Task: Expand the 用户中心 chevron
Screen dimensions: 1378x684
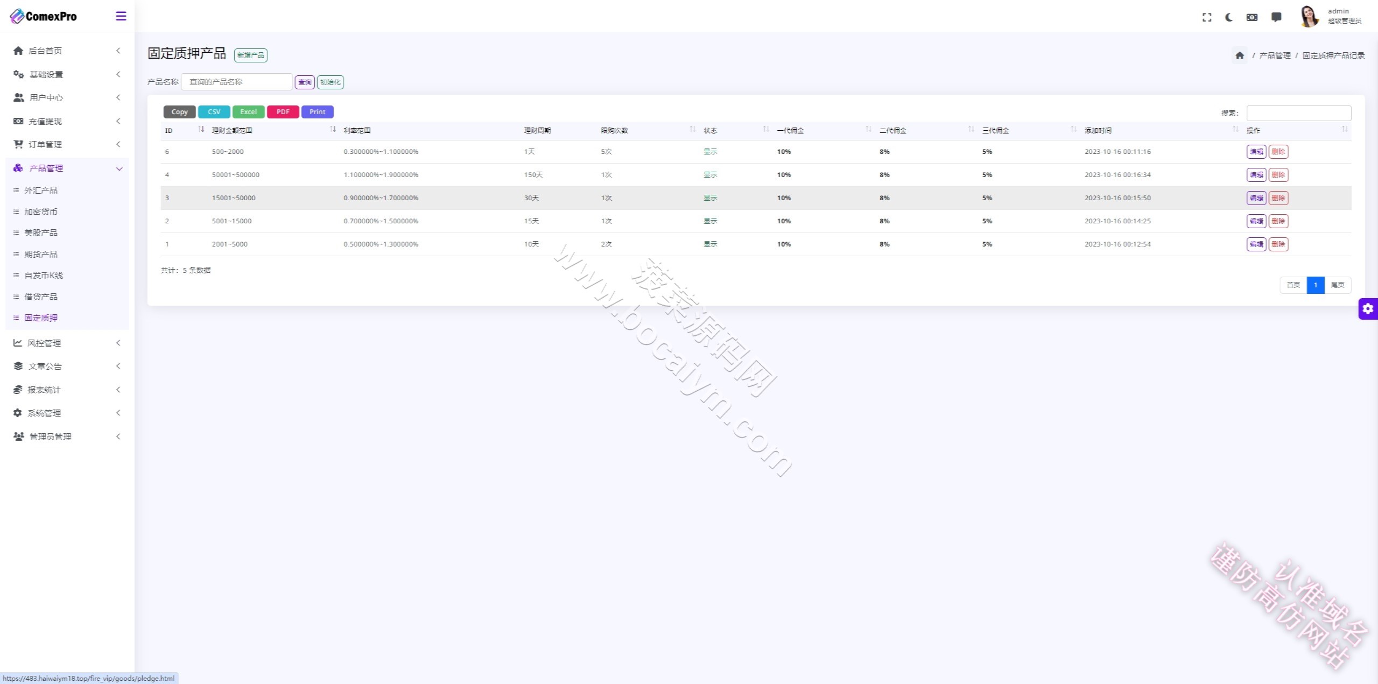Action: (118, 97)
